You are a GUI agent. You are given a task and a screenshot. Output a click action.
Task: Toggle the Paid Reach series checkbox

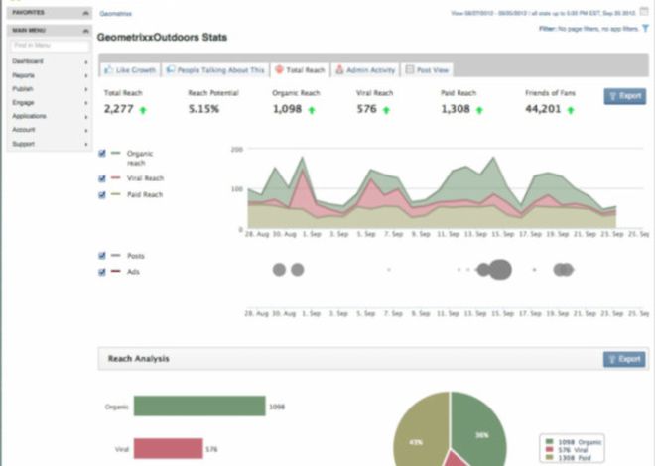pos(102,194)
